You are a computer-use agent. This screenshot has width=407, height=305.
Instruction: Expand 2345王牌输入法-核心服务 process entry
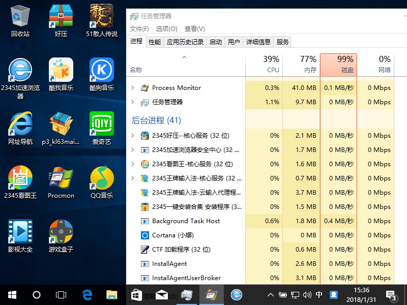[133, 178]
